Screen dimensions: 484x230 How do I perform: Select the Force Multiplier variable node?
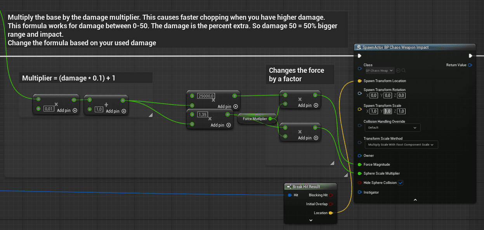pyautogui.click(x=257, y=119)
